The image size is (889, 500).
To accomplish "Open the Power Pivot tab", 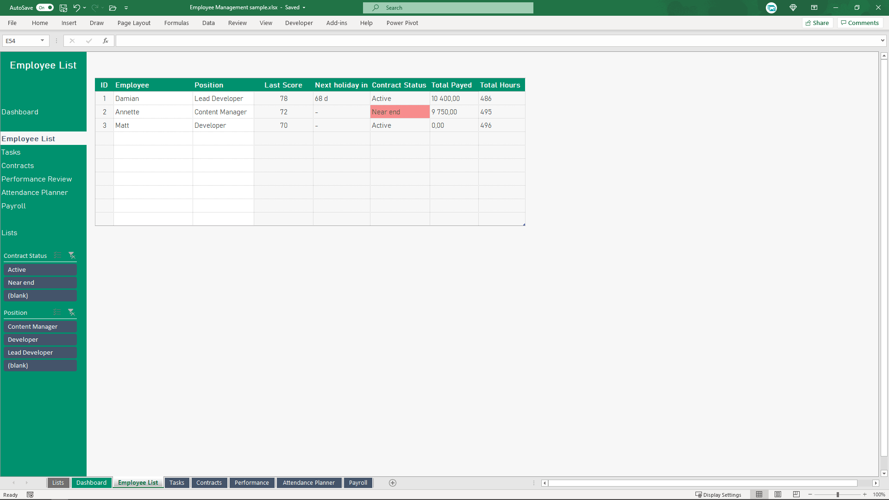I will tap(402, 23).
